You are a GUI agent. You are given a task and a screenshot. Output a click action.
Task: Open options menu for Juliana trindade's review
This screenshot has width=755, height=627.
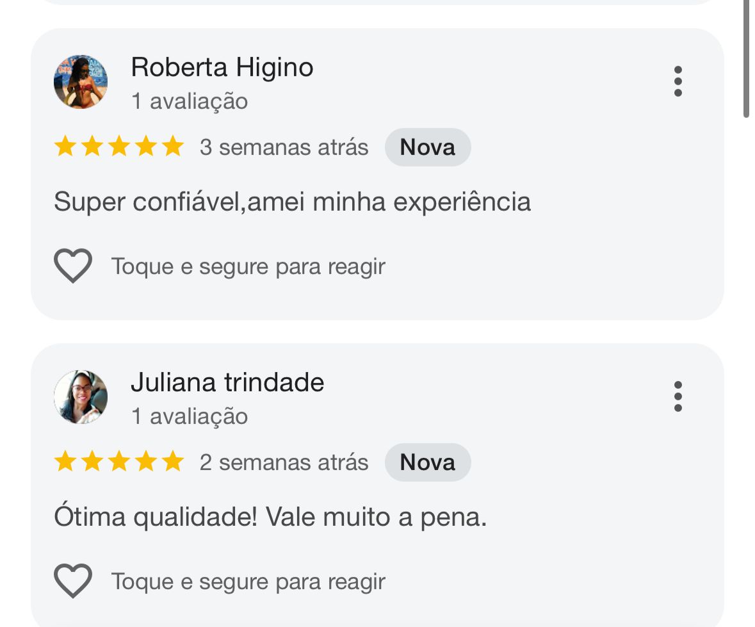[678, 397]
